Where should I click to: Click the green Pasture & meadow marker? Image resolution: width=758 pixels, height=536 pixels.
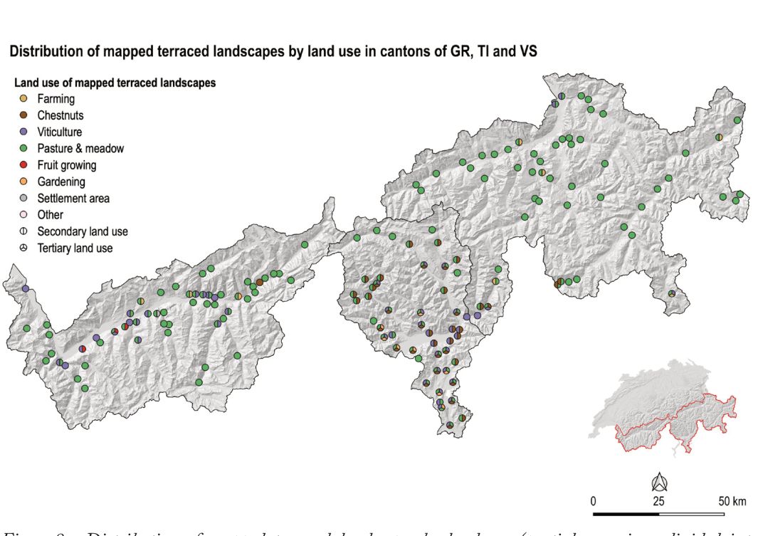point(23,148)
